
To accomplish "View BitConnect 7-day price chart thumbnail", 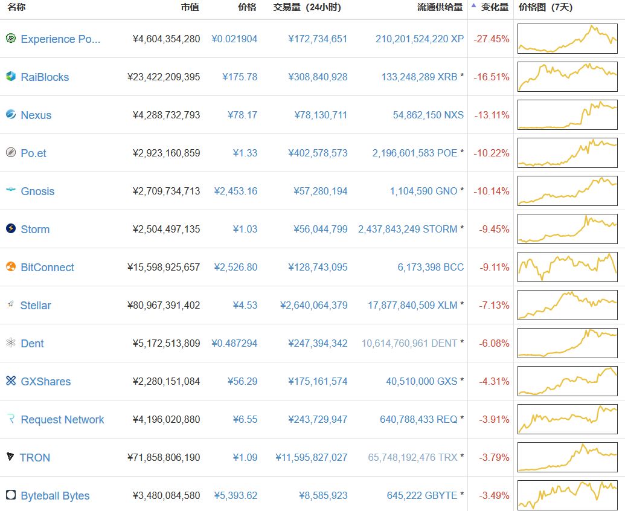I will [567, 267].
